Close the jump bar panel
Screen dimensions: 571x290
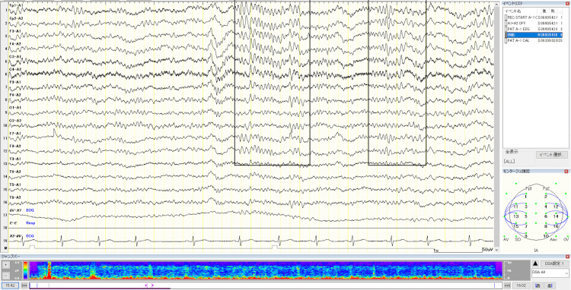pyautogui.click(x=566, y=257)
